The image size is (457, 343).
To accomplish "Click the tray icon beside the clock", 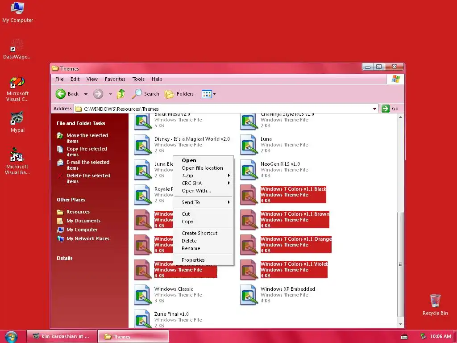I will point(423,336).
